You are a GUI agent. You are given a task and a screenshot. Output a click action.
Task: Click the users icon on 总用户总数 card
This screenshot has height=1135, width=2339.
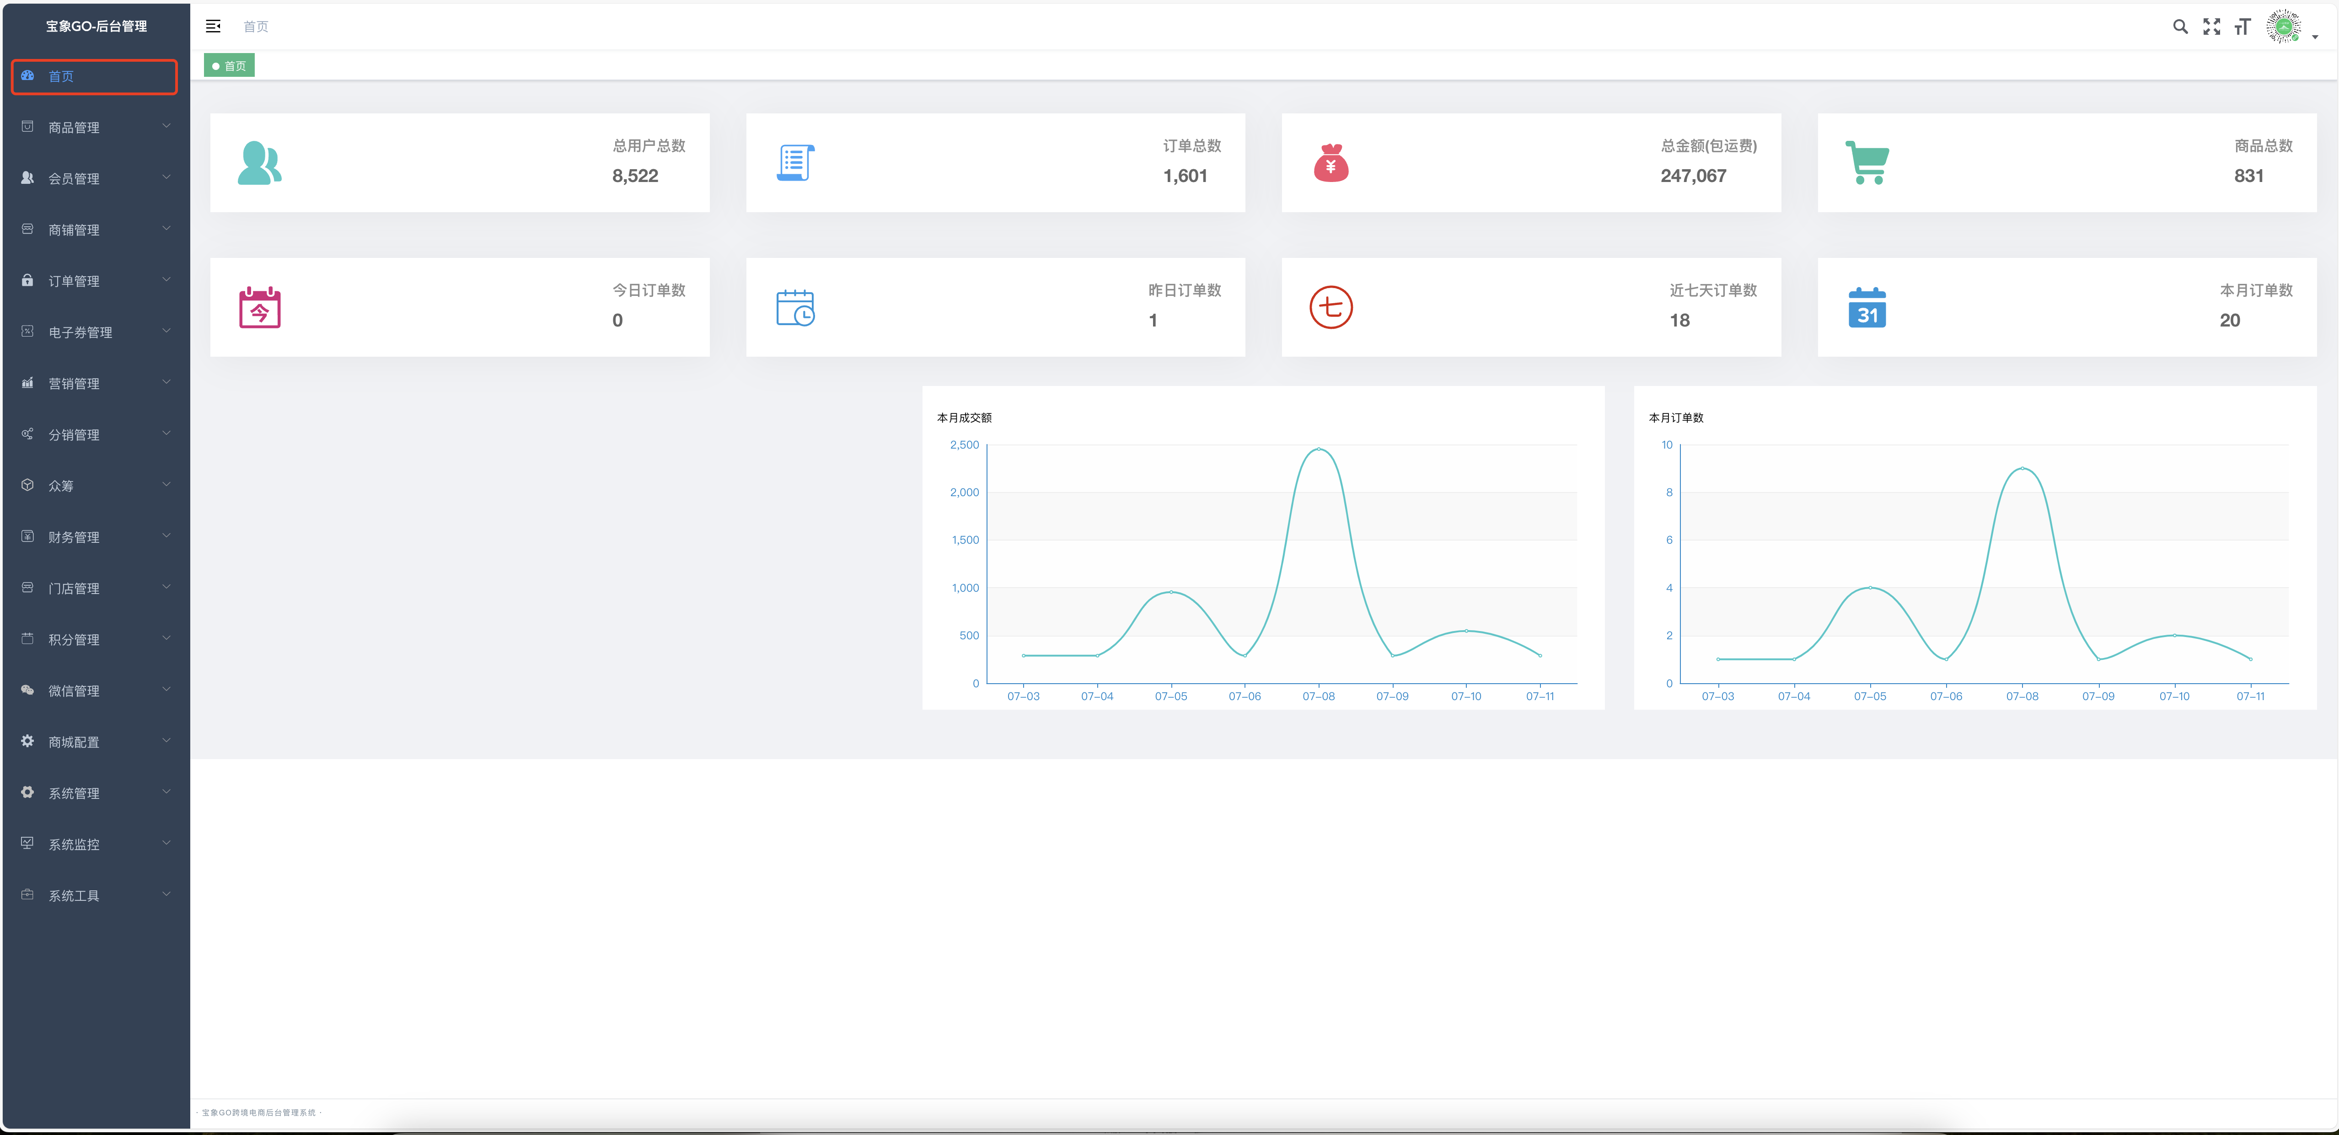(260, 163)
